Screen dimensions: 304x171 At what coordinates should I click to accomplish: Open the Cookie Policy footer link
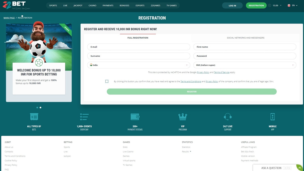click(x=11, y=160)
